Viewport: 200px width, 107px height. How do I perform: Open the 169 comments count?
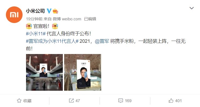pos(128,101)
